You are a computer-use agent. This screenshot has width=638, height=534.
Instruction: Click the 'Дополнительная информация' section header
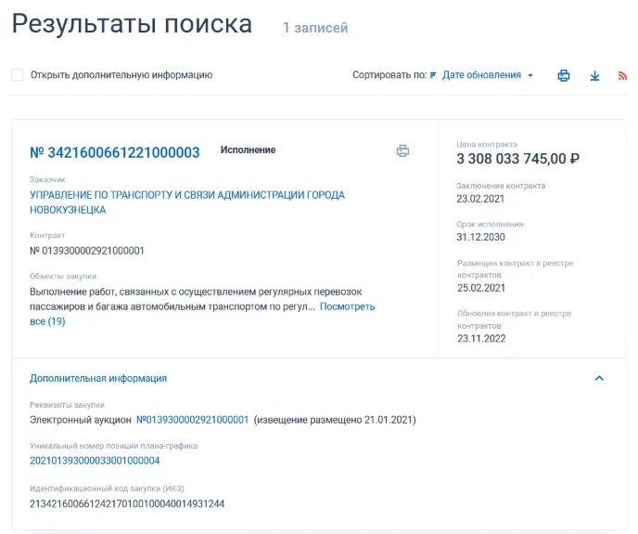pyautogui.click(x=98, y=378)
